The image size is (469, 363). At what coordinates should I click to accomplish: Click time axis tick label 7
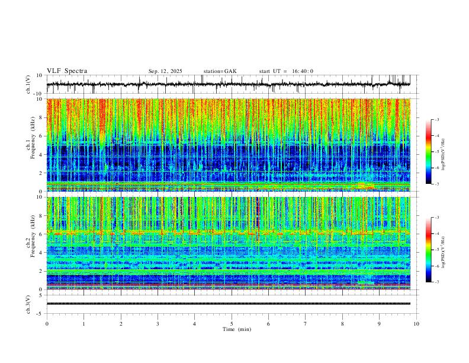306,324
